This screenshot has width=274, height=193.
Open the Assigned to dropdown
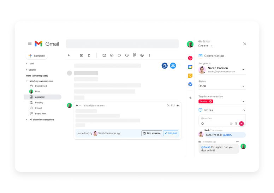tap(243, 70)
